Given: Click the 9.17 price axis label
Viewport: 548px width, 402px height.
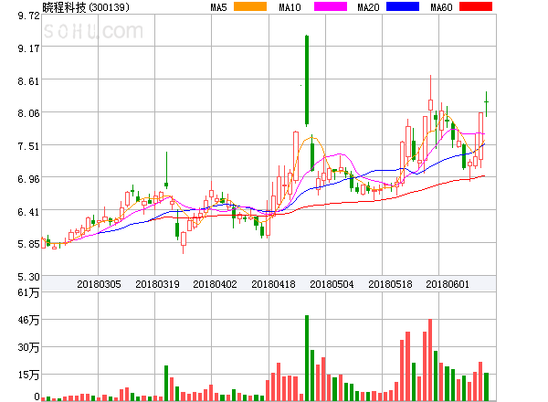Looking at the screenshot, I should [x=28, y=48].
